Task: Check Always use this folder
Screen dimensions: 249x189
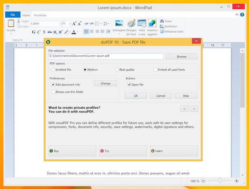Action: point(53,92)
